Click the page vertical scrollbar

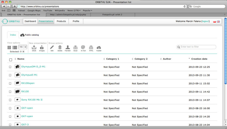click(226, 51)
